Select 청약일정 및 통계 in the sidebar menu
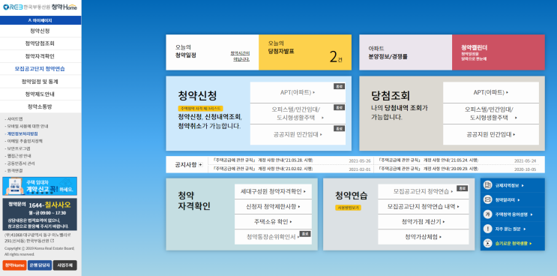Image resolution: width=557 pixels, height=276 pixels. (x=40, y=81)
